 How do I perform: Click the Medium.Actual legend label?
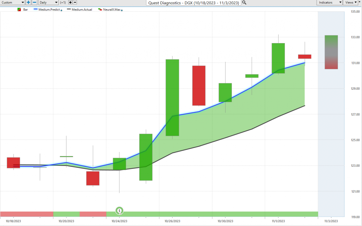point(82,10)
